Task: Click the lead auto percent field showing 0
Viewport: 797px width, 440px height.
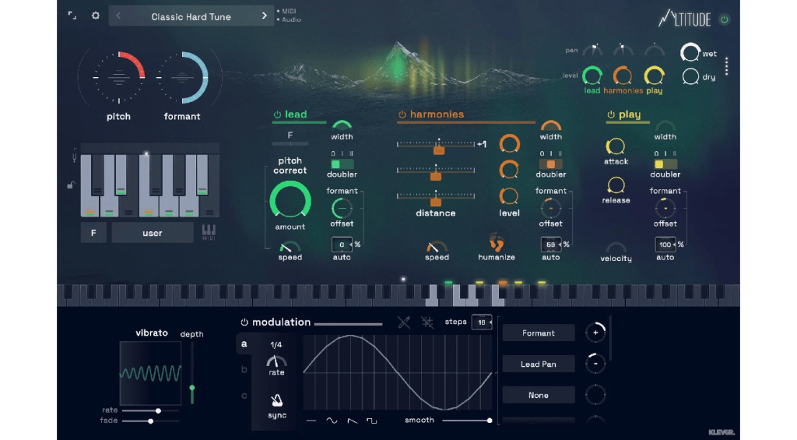Action: 342,245
